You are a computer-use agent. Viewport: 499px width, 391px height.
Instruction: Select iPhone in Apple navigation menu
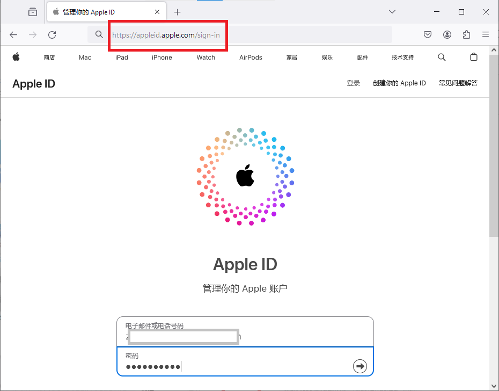[x=162, y=57]
